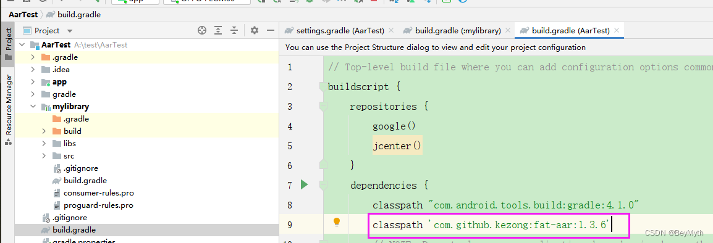Expand the gradle folder
Viewport: 713px width, 243px height.
33,94
